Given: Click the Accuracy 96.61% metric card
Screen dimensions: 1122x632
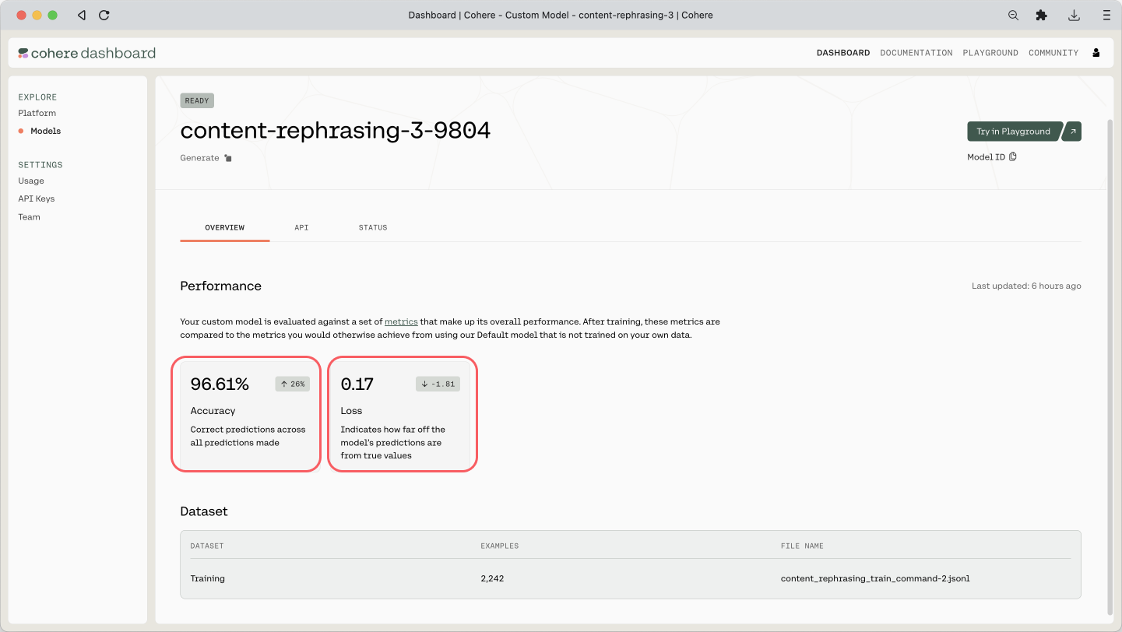Looking at the screenshot, I should point(246,414).
